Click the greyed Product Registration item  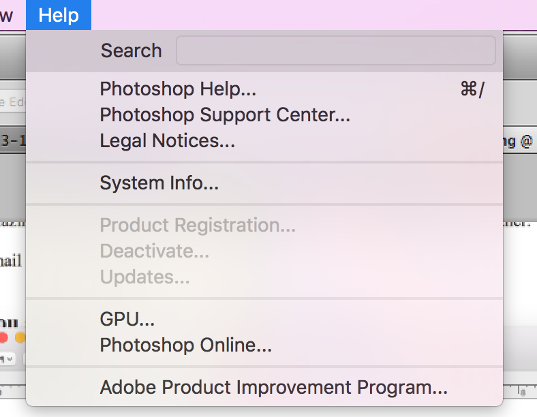(198, 225)
